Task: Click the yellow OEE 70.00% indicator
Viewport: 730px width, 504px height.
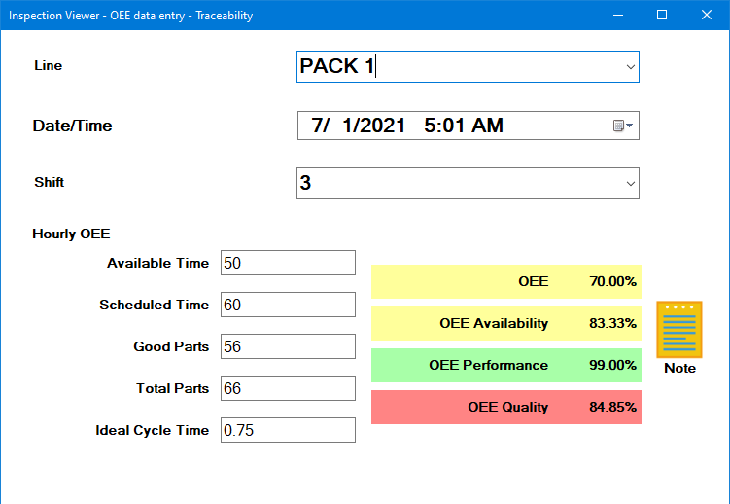Action: pyautogui.click(x=505, y=281)
